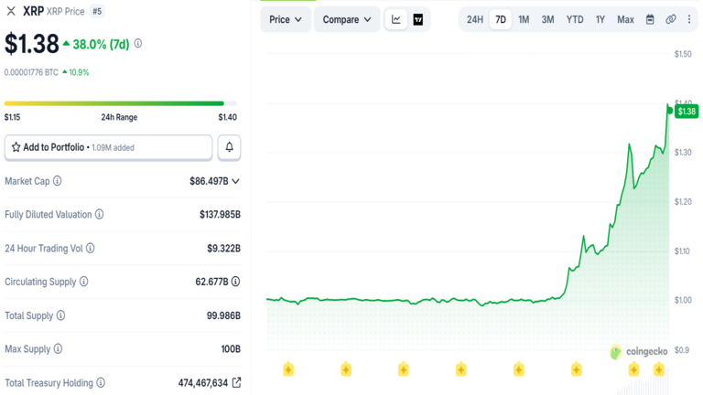Image resolution: width=703 pixels, height=395 pixels.
Task: Click the 0.00001776 BTC value
Action: click(x=31, y=72)
